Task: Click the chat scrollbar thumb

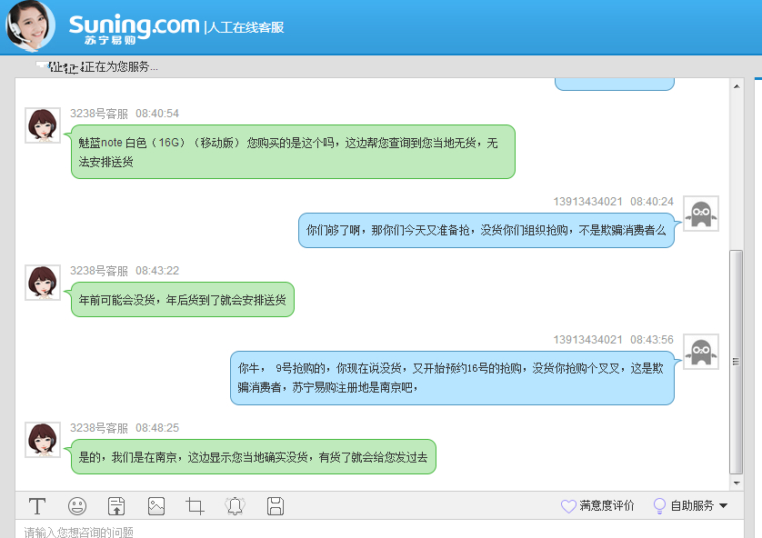Action: 737,362
